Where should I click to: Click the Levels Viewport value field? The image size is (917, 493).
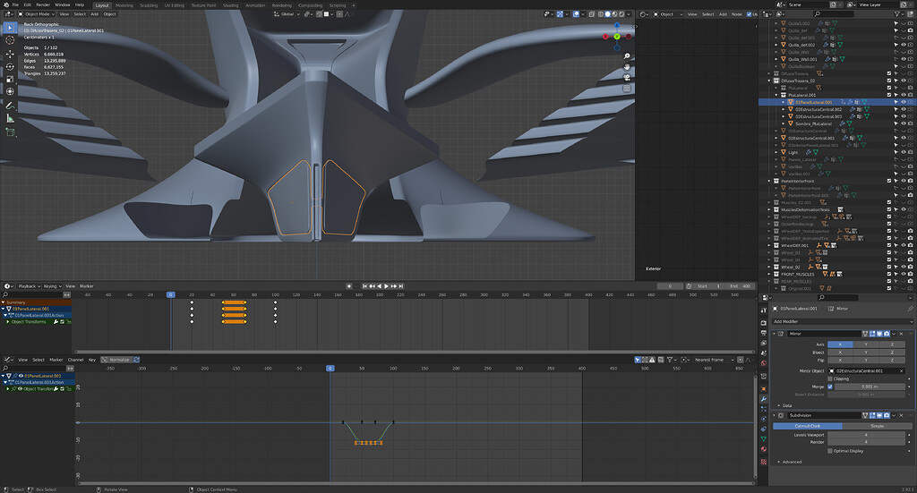click(x=866, y=435)
